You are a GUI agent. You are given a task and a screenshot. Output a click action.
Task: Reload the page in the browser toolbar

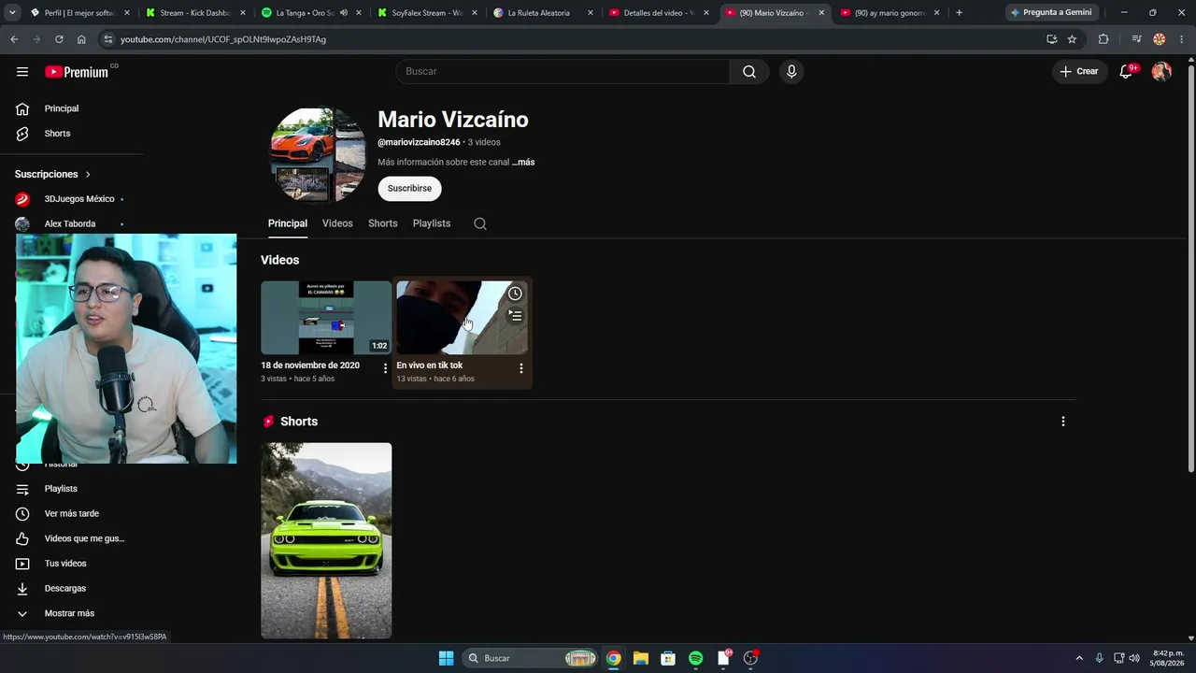click(x=59, y=39)
